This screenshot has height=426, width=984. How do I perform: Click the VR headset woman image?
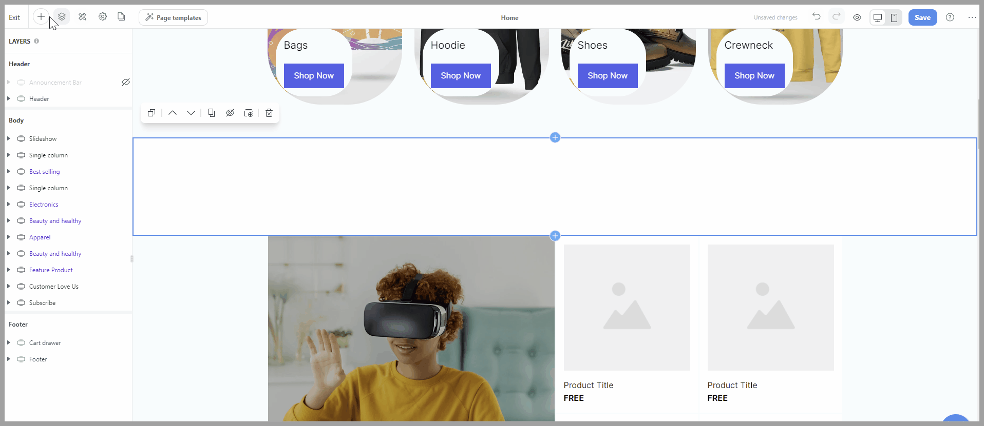click(x=411, y=329)
